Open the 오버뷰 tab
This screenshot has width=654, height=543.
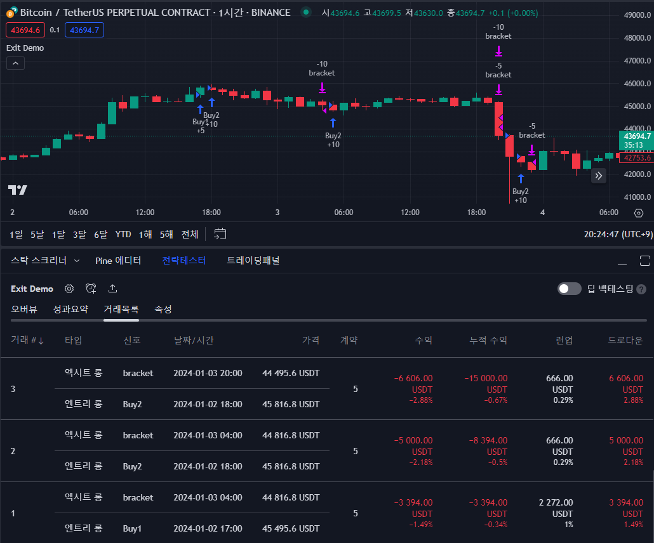pos(23,309)
